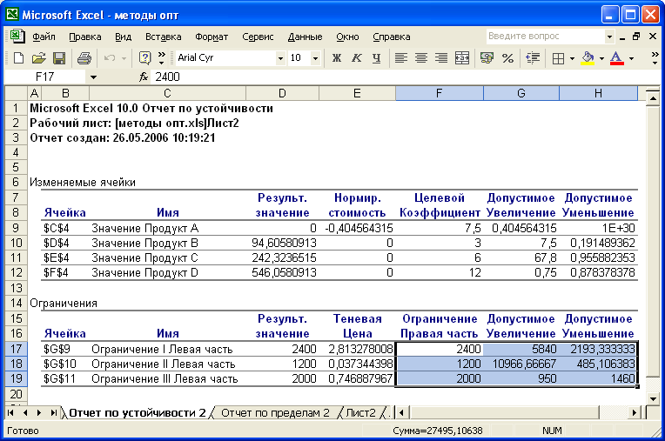The width and height of the screenshot is (665, 441).
Task: Apply fill color with the paint bucket
Action: 588,58
